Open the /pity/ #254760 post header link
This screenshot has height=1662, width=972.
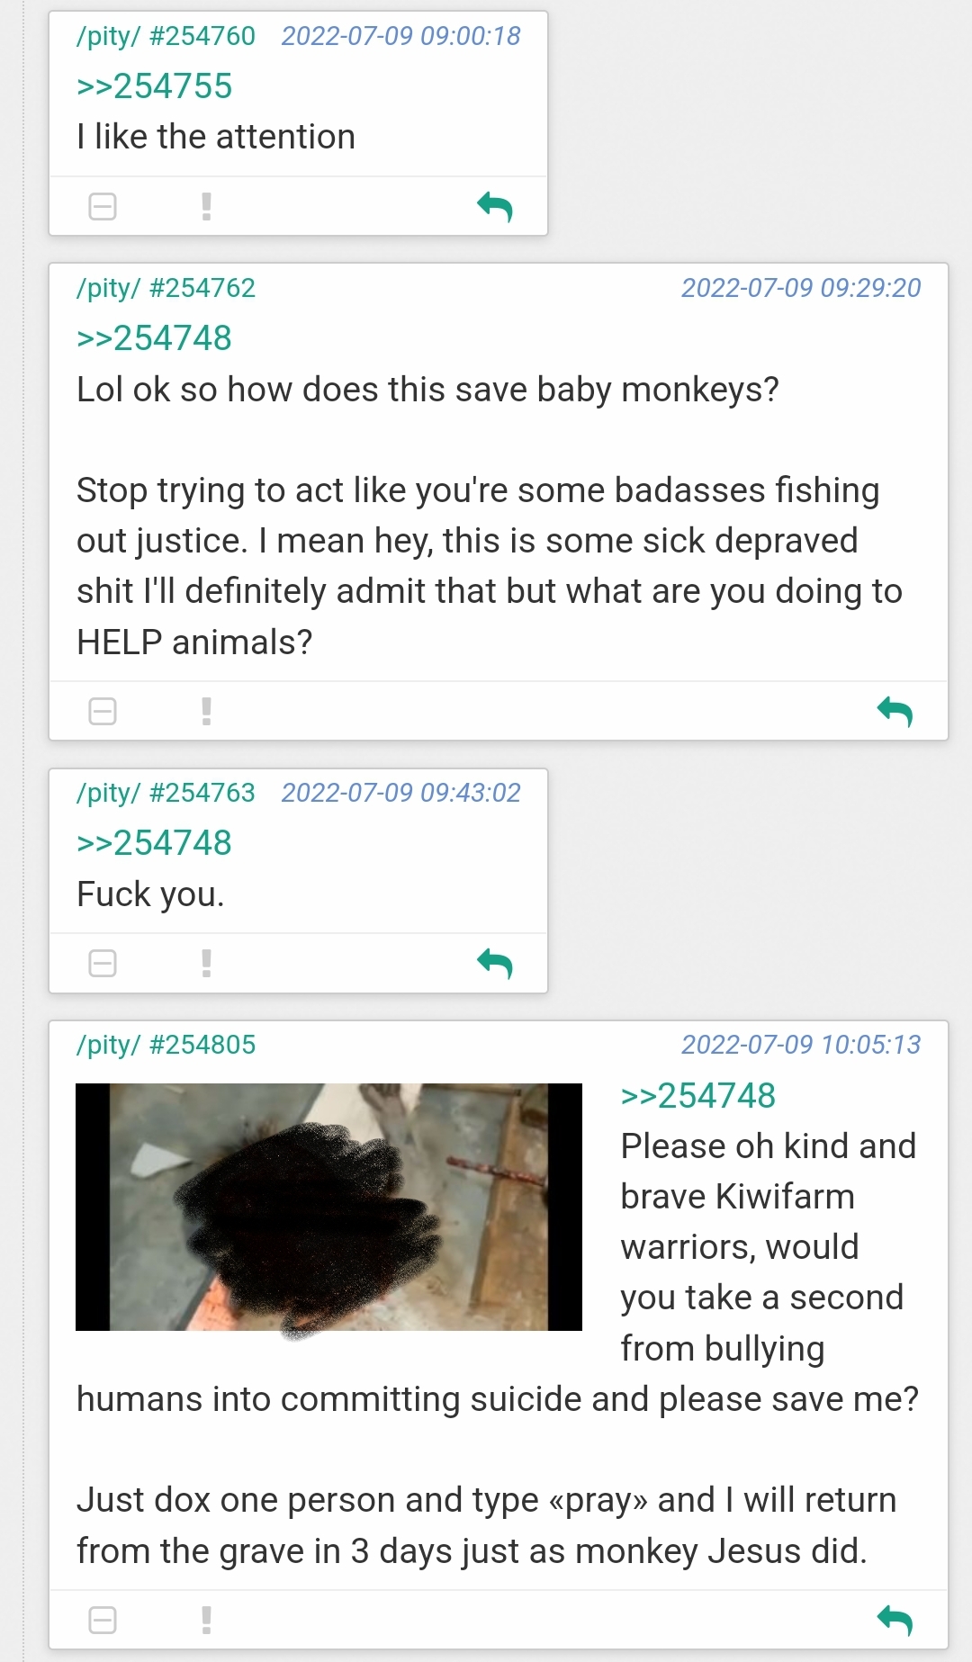point(166,36)
